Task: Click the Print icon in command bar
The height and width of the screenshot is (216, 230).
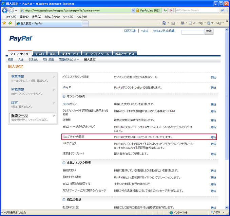Action: 183,23
